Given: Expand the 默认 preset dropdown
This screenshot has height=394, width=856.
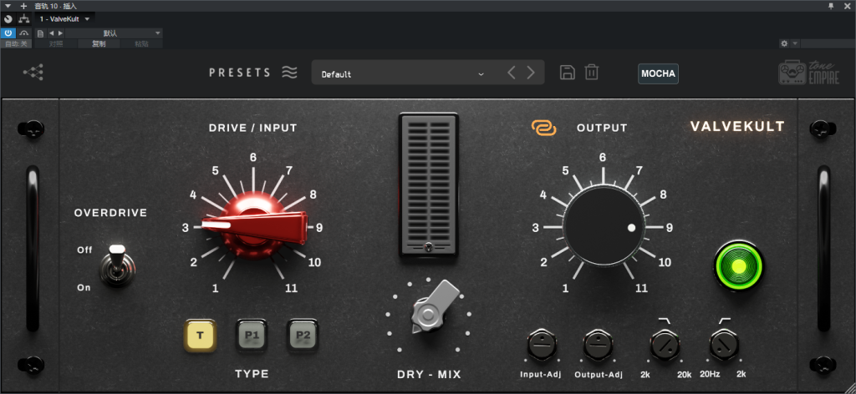Looking at the screenshot, I should tap(114, 33).
